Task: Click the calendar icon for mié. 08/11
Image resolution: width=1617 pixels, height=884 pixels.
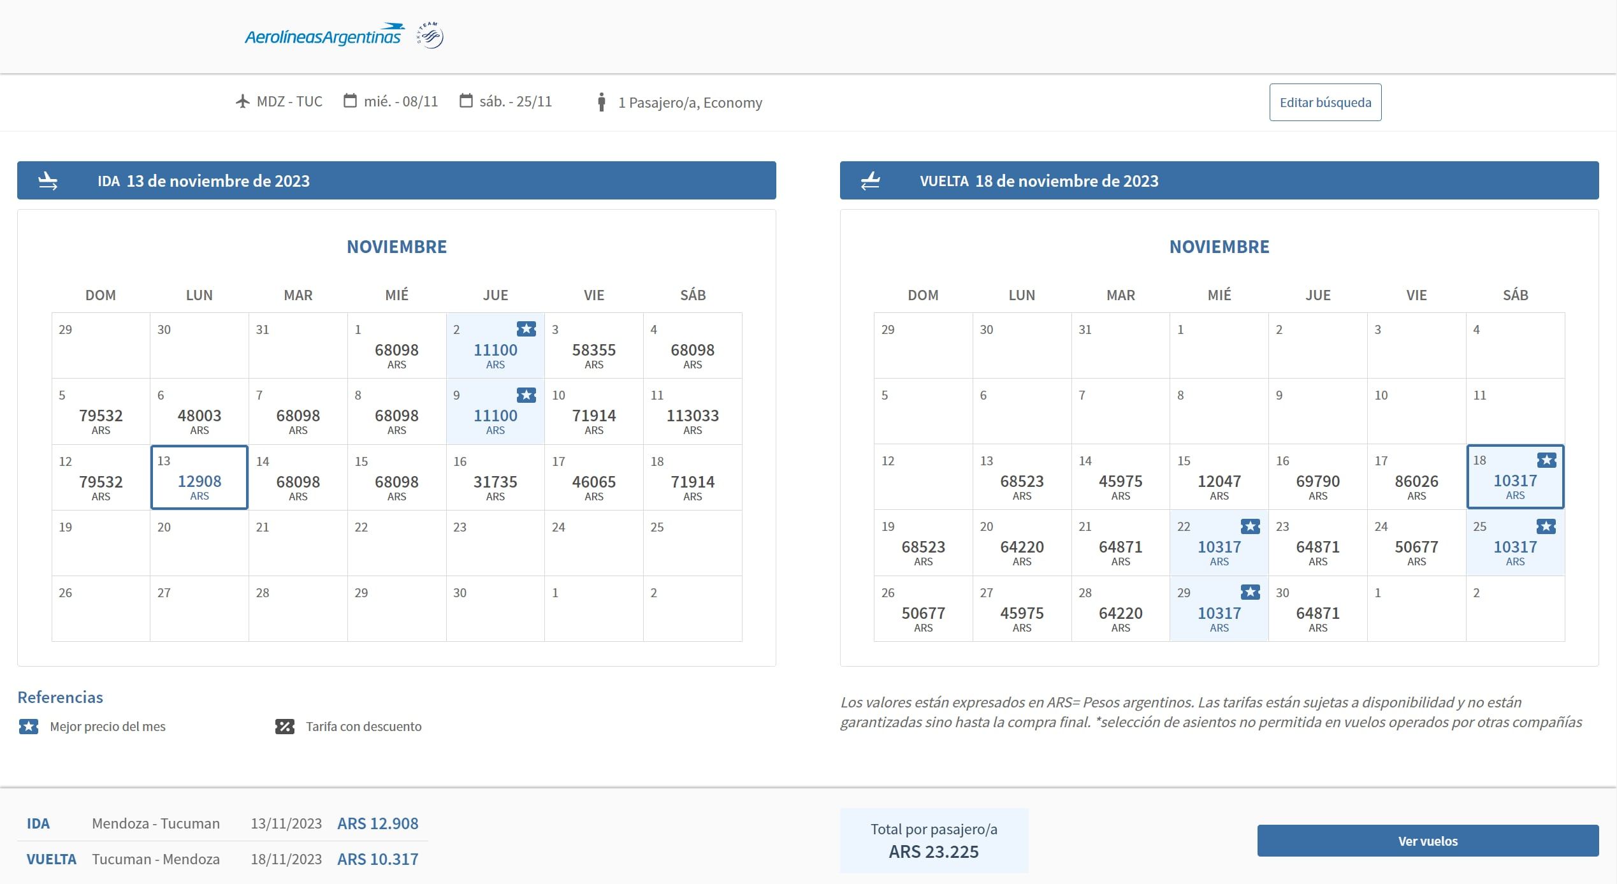Action: tap(350, 101)
